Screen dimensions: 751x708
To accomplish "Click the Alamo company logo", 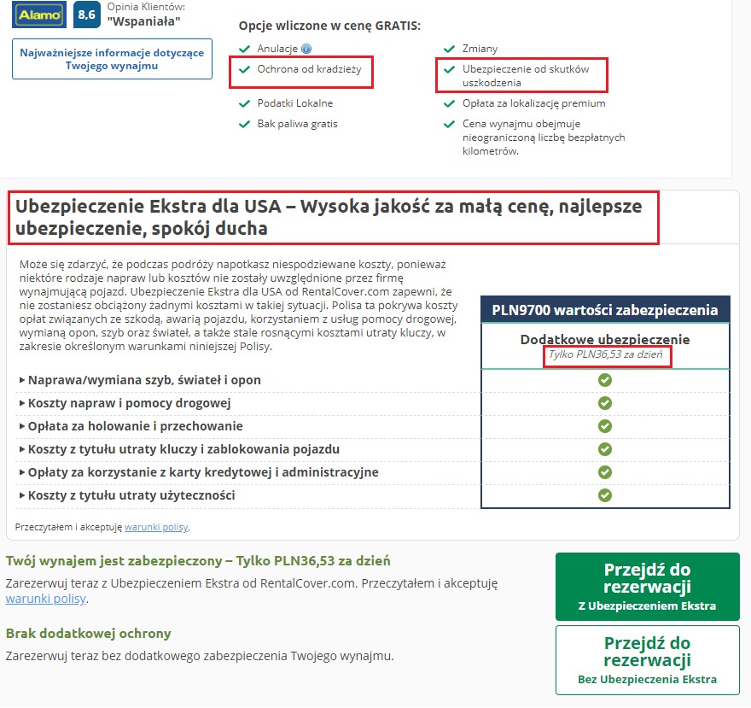I will pos(38,15).
